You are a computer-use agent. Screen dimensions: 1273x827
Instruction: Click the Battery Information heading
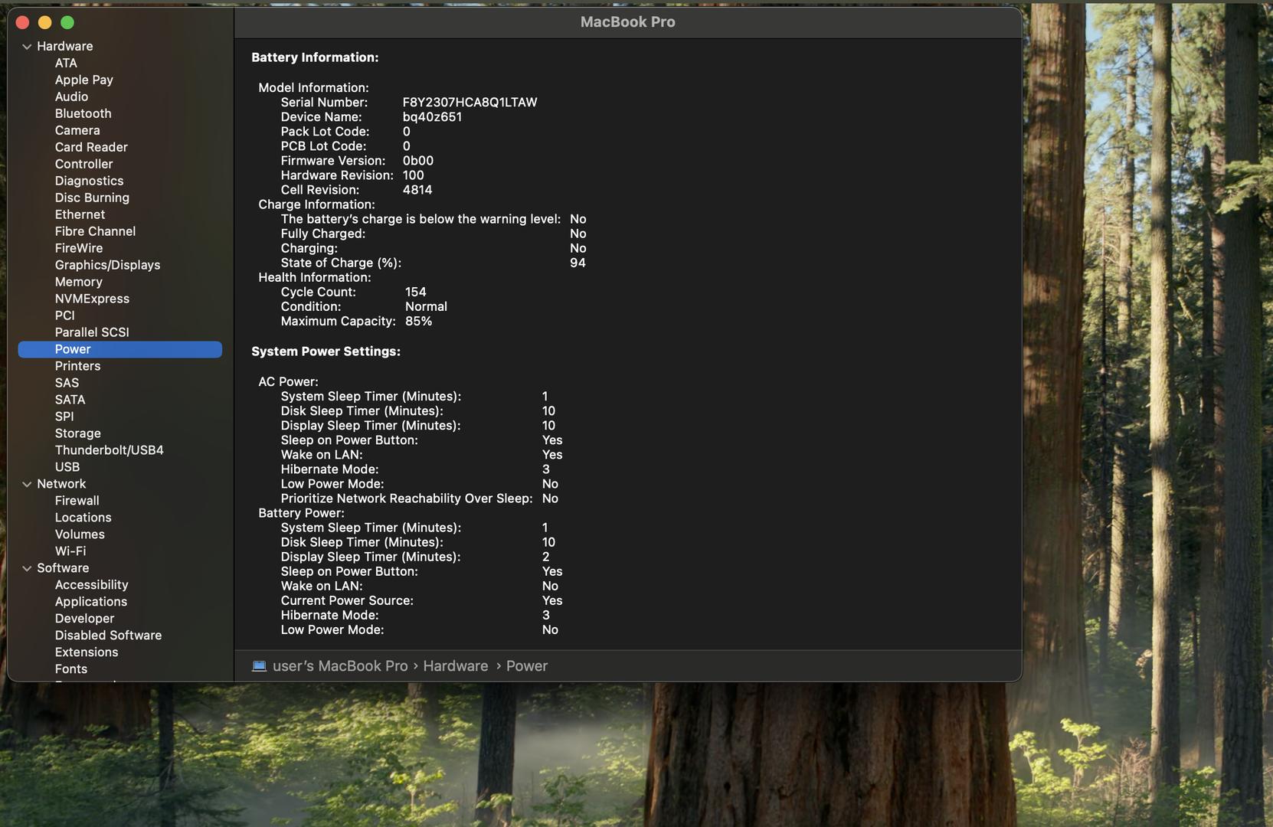315,57
